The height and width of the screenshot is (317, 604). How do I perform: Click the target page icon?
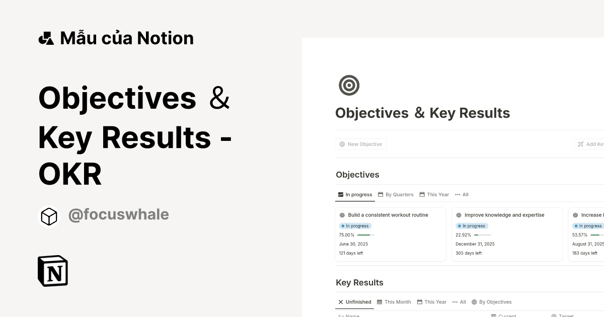click(x=349, y=85)
